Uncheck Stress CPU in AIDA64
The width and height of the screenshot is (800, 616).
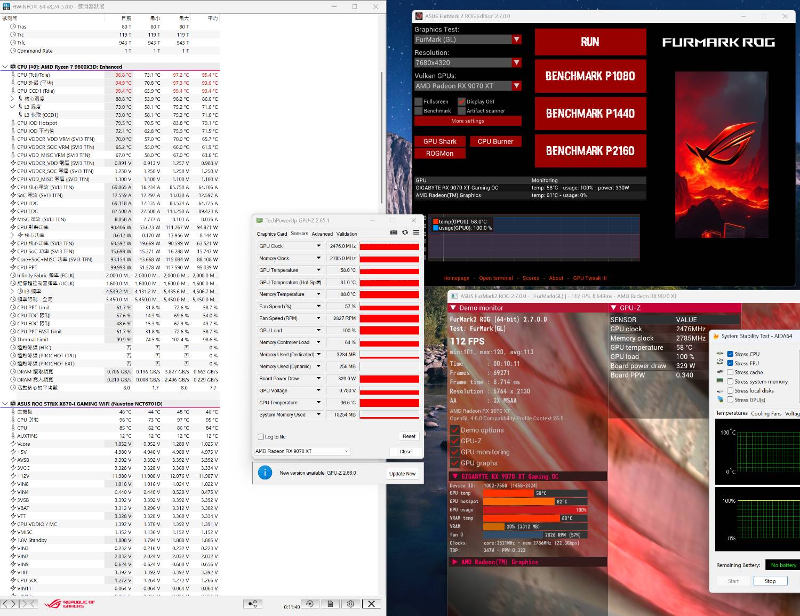click(x=730, y=354)
